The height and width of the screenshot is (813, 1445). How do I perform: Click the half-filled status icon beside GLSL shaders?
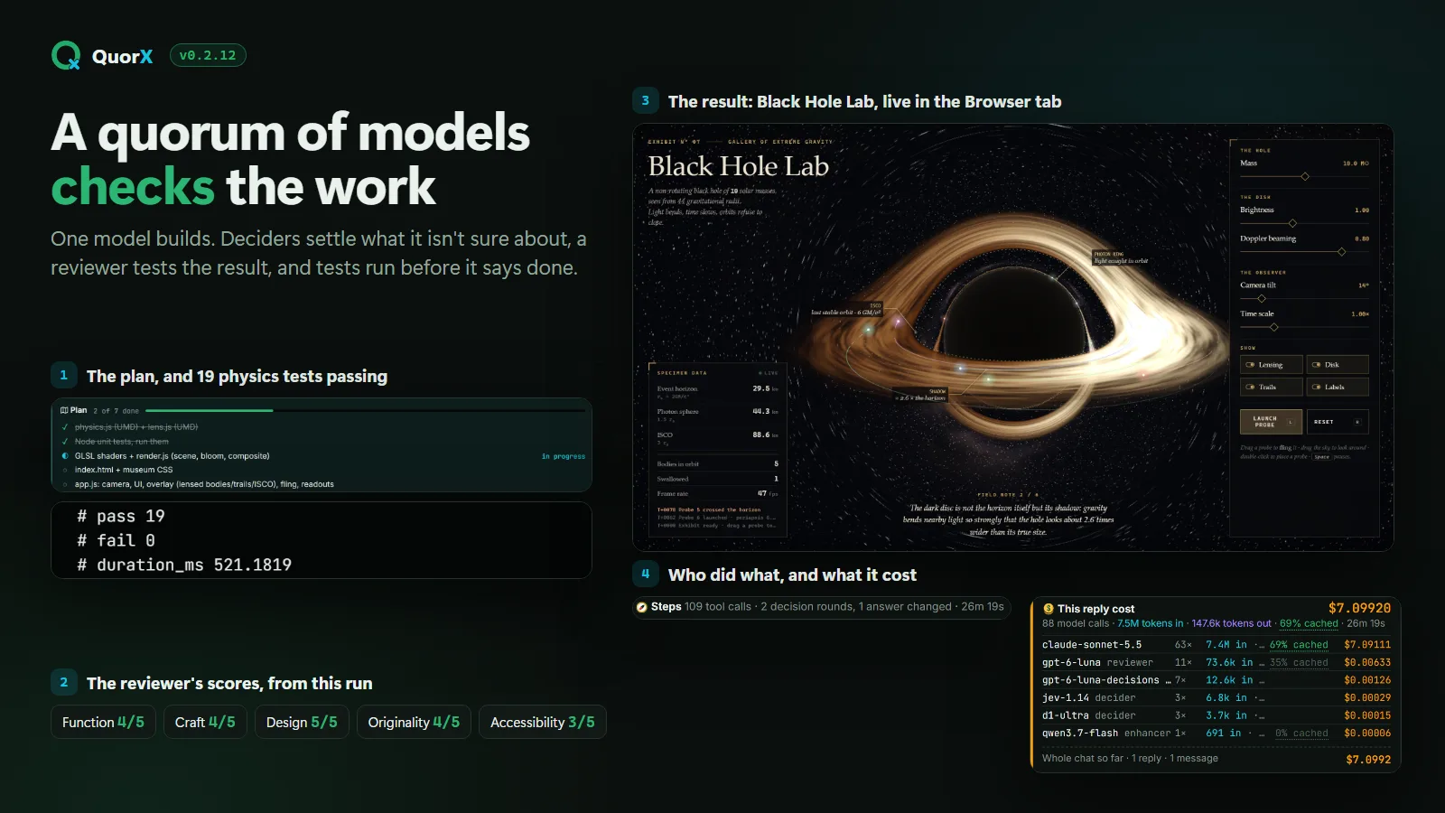pos(65,456)
